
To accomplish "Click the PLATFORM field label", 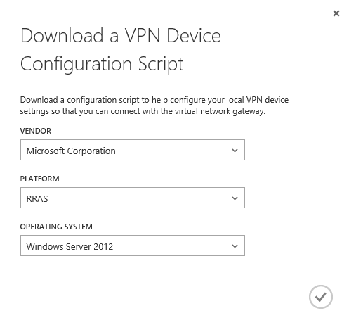I will [39, 179].
